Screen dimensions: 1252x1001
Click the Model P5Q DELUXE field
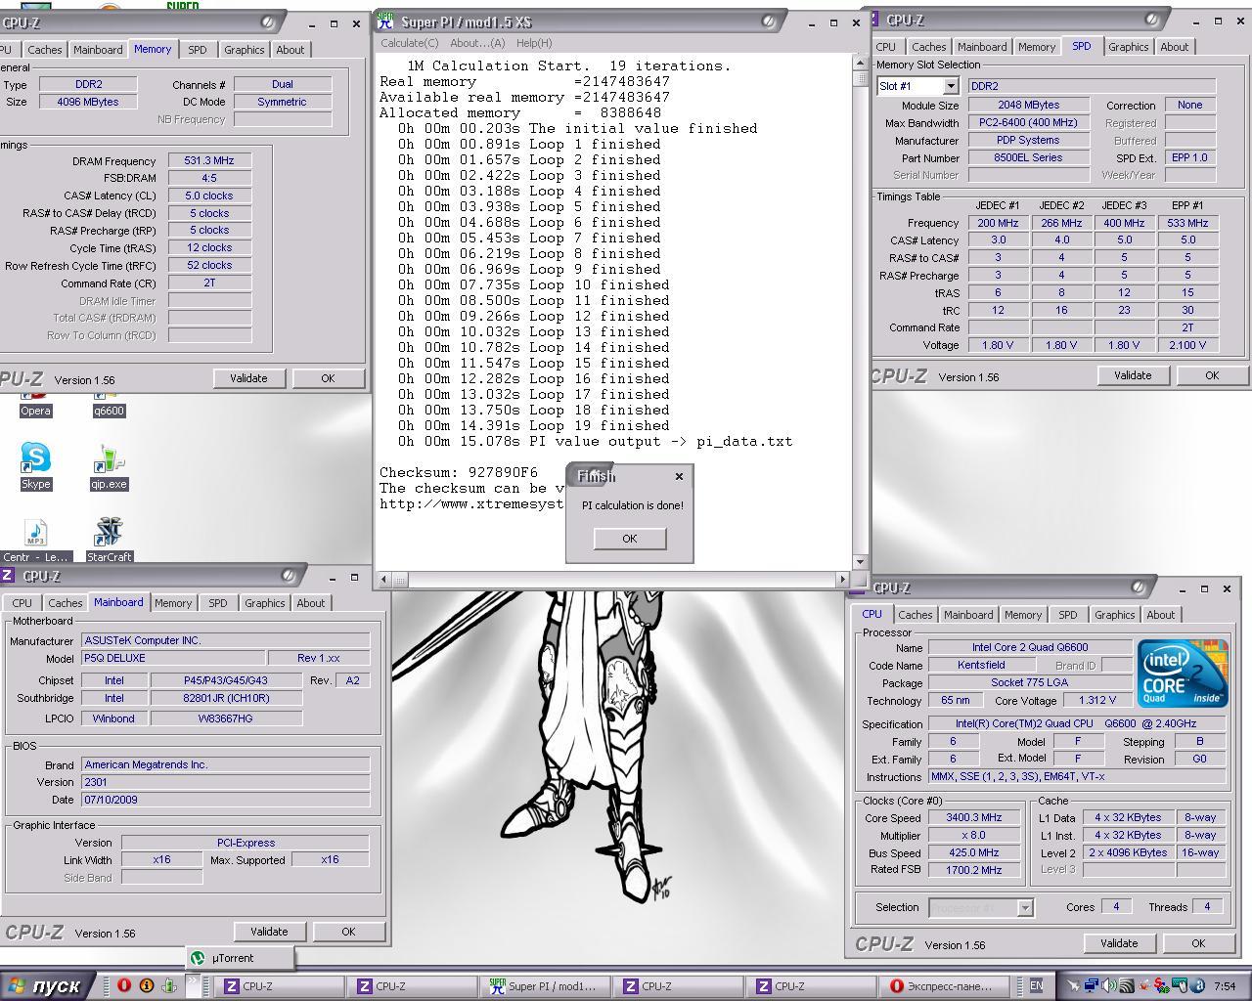click(173, 658)
